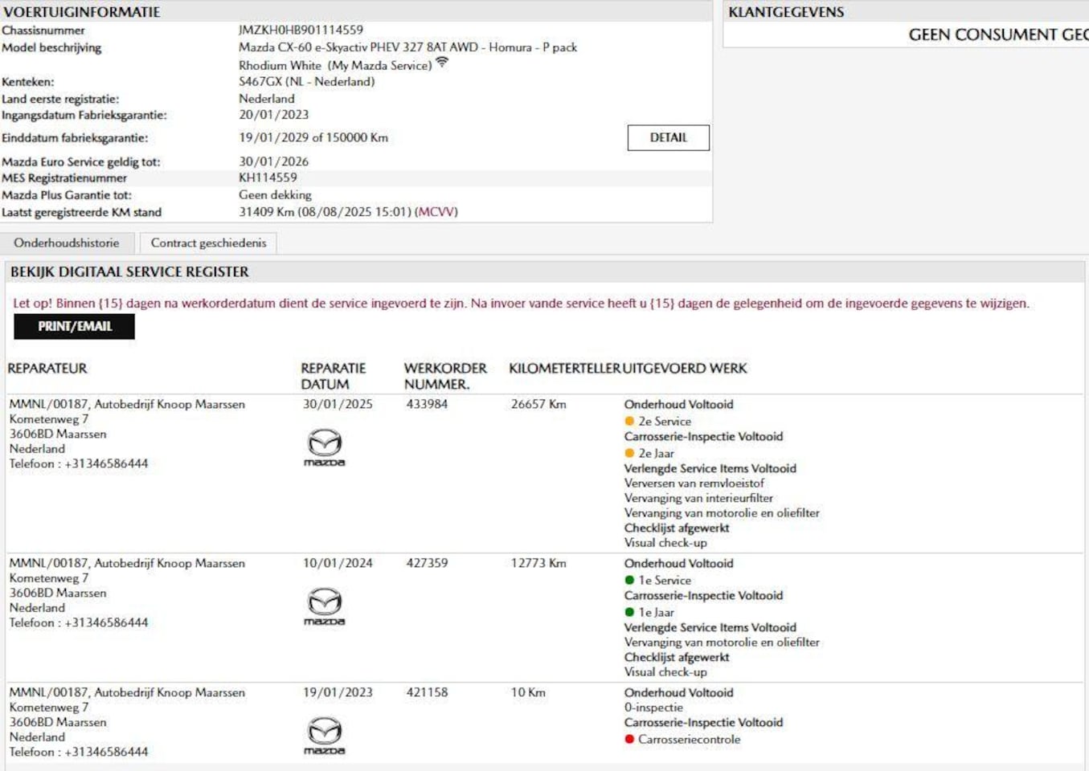Click the Mazda logo for workorder 421158
1089x771 pixels.
(325, 736)
